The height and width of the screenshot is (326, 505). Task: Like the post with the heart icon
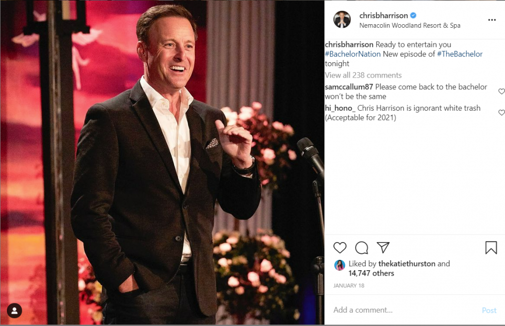tap(340, 247)
